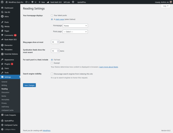Click the Essential Addons icon in sidebar
The height and width of the screenshot is (133, 173).
(2, 54)
